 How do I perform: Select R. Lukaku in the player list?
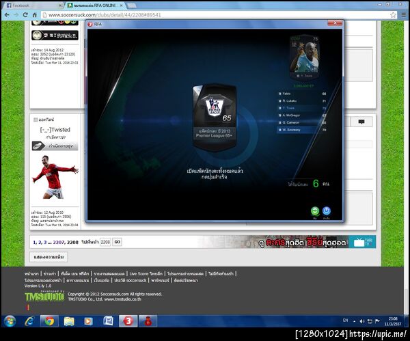pos(302,101)
